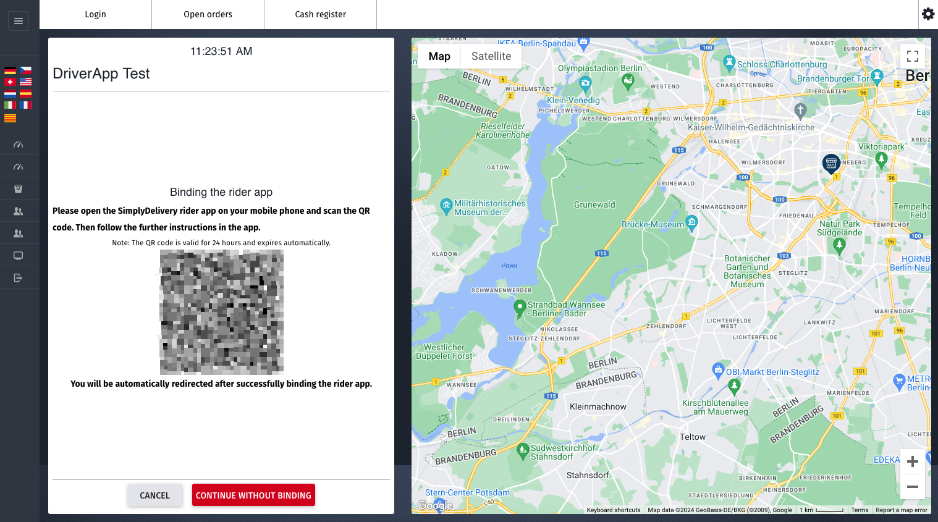The width and height of the screenshot is (938, 522).
Task: Click the Kleinmachnow town label
Action: point(598,406)
